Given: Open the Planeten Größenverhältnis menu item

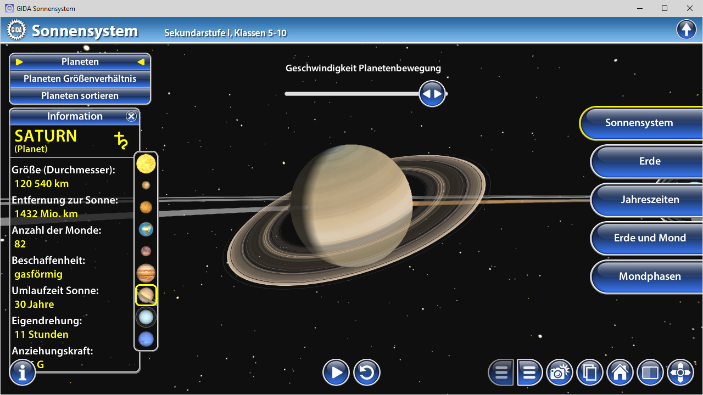Looking at the screenshot, I should click(x=80, y=78).
